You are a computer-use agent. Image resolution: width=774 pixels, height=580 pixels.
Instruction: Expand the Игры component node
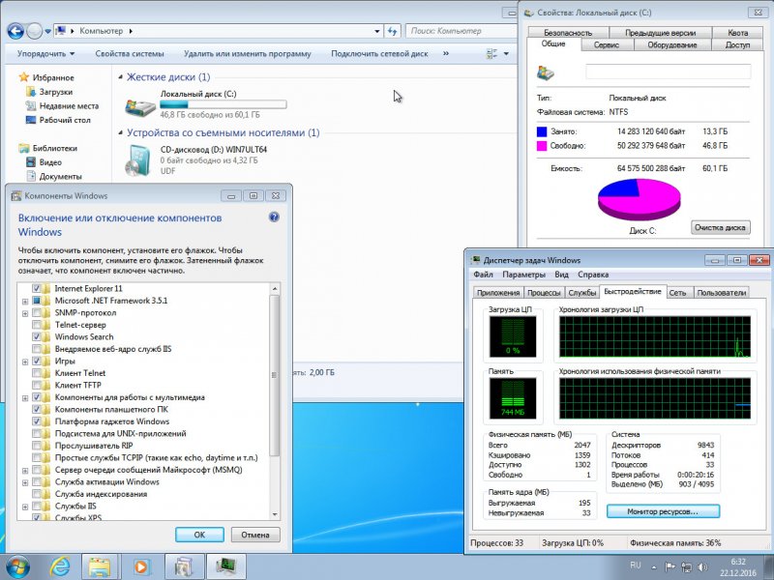25,362
